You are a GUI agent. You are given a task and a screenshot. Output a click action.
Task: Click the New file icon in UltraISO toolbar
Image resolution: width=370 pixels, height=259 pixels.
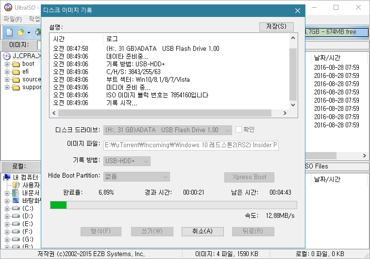coord(9,32)
